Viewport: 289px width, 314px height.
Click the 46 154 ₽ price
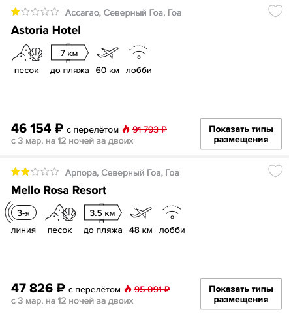[37, 129]
